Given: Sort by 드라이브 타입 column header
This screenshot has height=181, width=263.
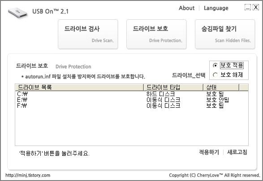Looking at the screenshot, I should [173, 87].
